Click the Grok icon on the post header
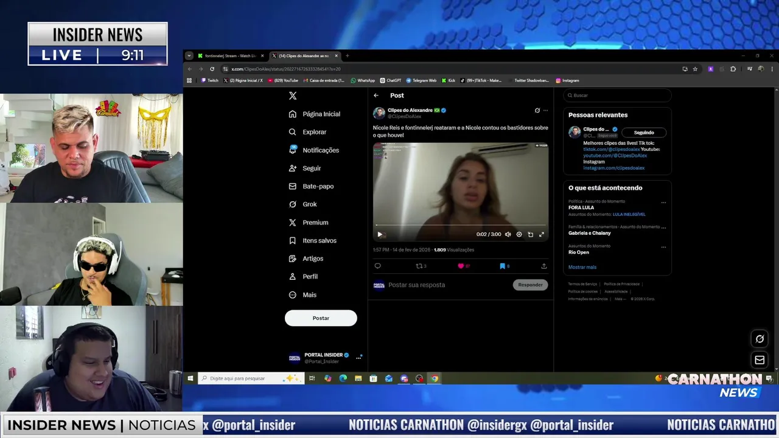The height and width of the screenshot is (438, 779). 537,110
